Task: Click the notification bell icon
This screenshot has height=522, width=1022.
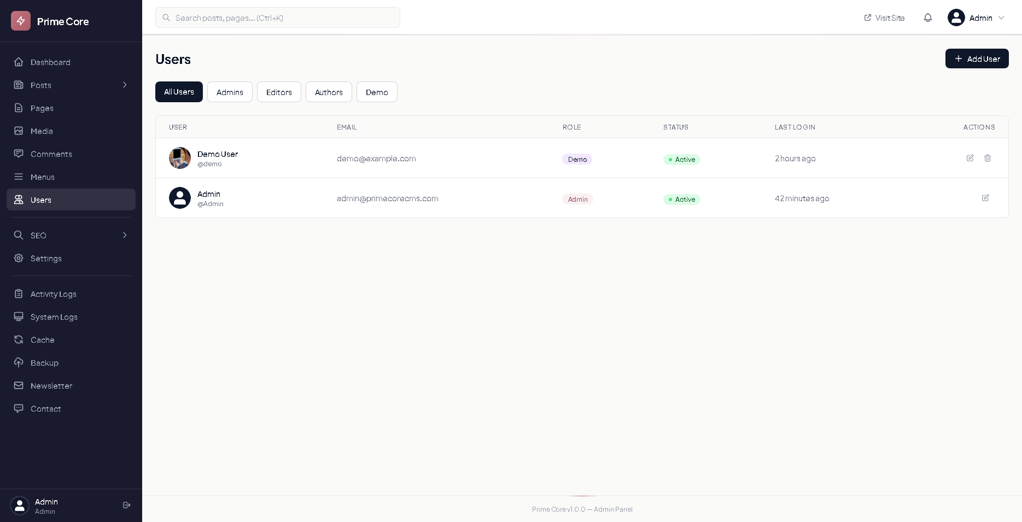Action: pos(928,17)
